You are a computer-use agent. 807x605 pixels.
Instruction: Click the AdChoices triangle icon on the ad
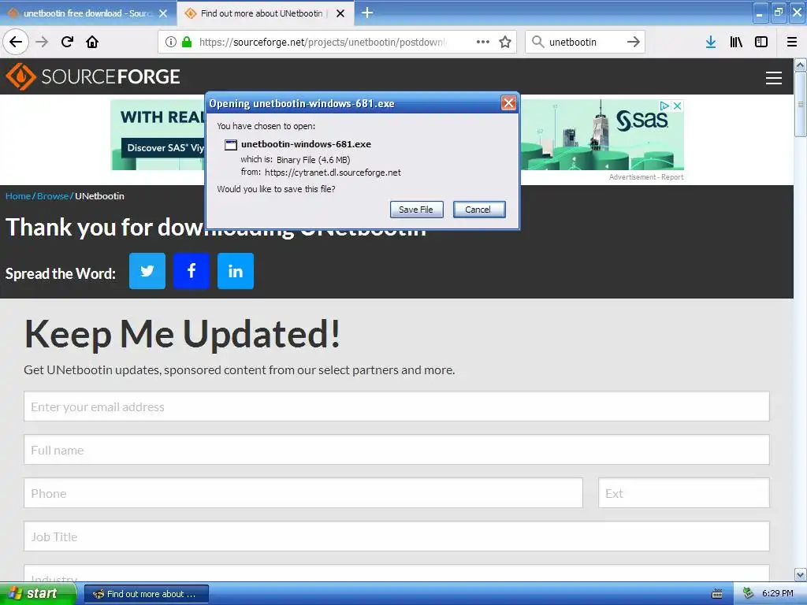tap(665, 106)
